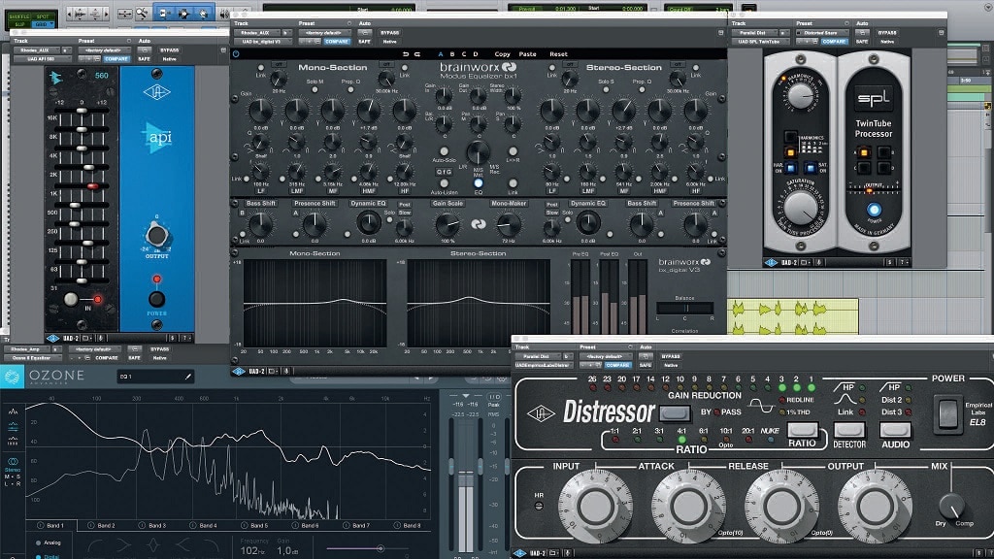Switch to the Band 8 tab in Ozone
The width and height of the screenshot is (994, 559).
407,525
